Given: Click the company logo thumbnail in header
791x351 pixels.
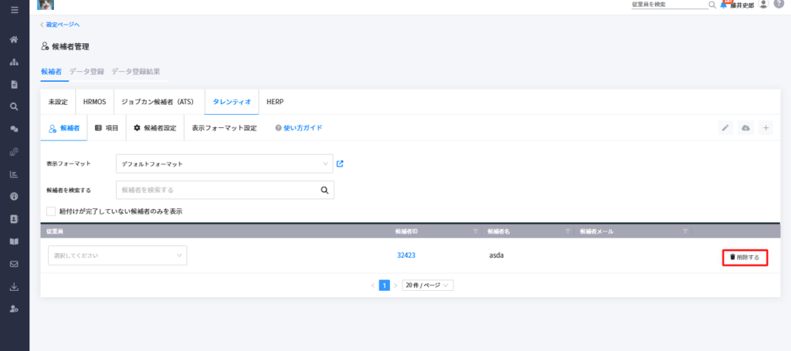Looking at the screenshot, I should click(x=46, y=5).
